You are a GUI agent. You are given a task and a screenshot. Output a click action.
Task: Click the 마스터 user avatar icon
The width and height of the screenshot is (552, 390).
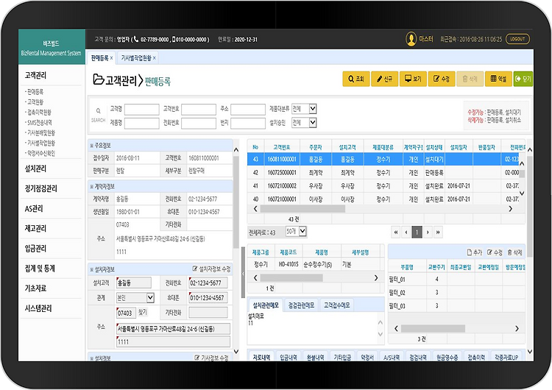411,39
